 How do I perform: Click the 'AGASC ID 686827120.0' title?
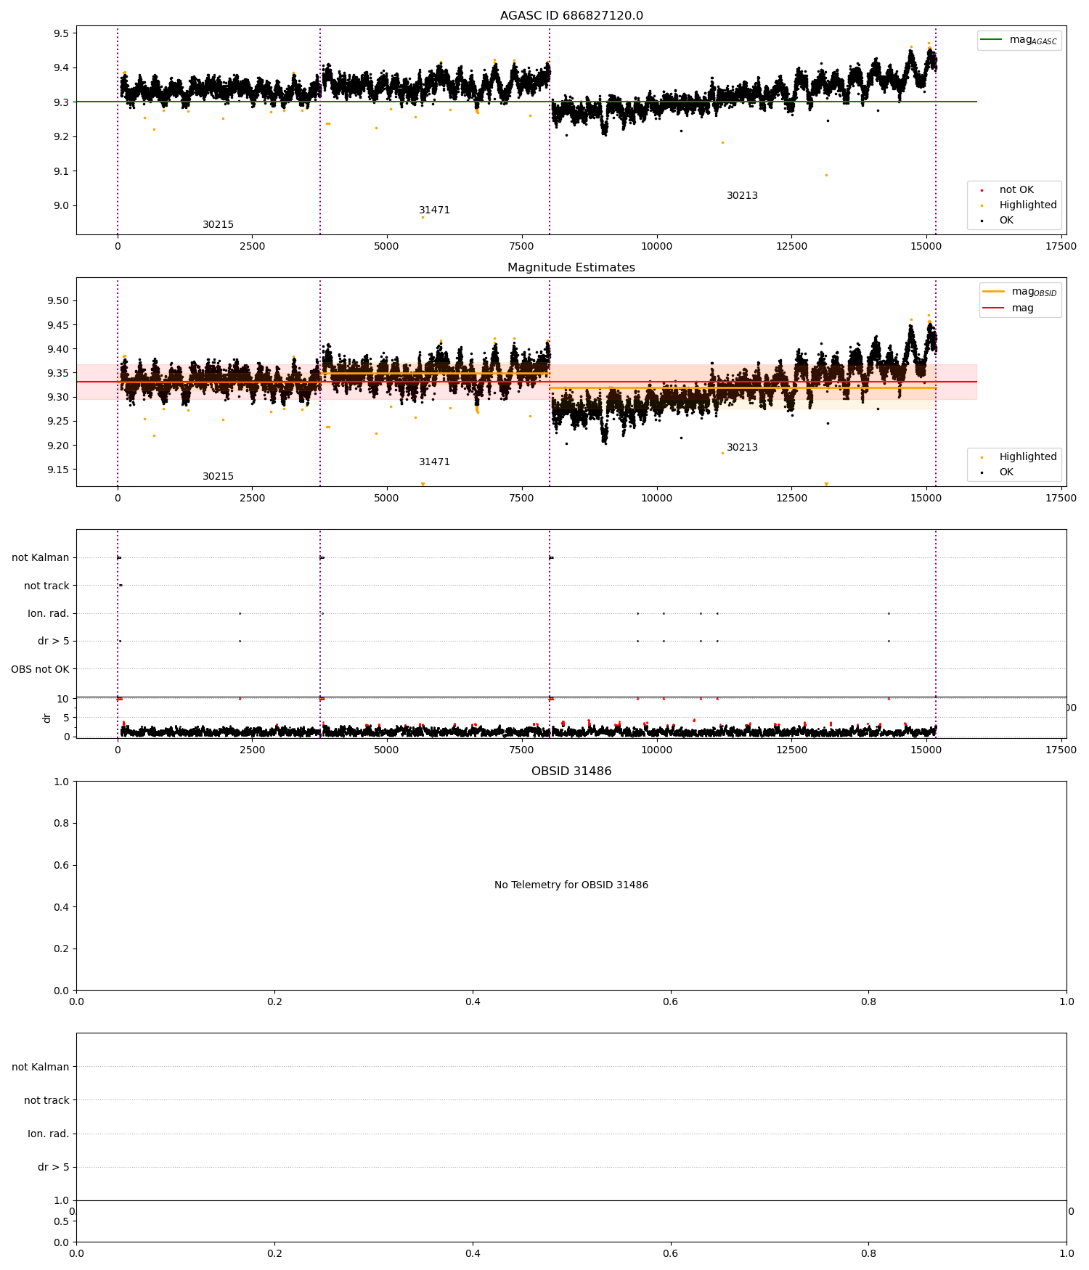571,16
